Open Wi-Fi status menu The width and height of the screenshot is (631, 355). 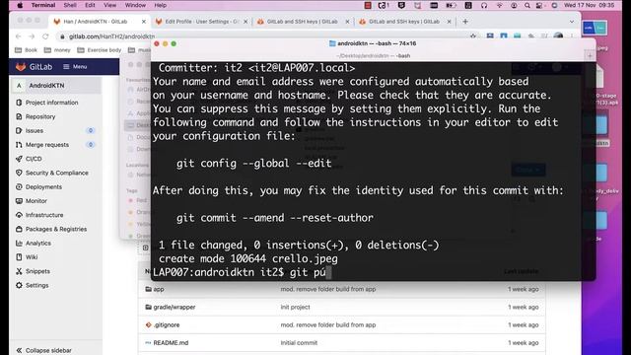(x=500, y=5)
